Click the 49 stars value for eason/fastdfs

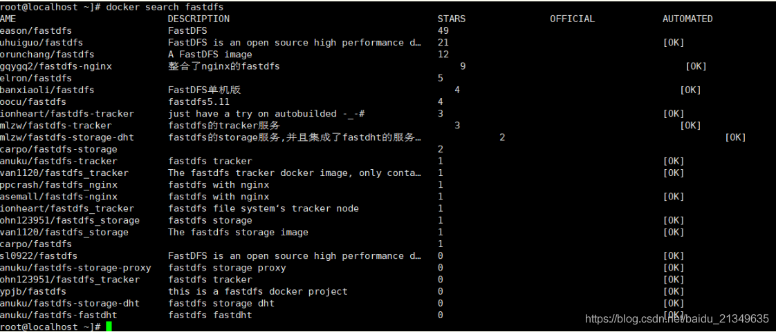(x=443, y=30)
